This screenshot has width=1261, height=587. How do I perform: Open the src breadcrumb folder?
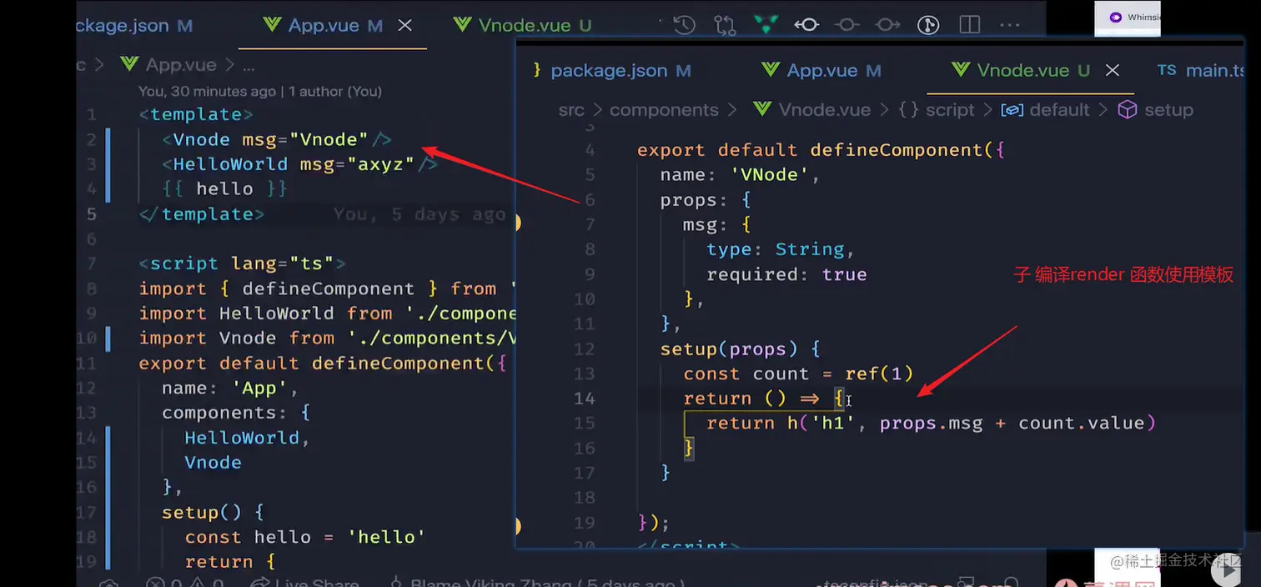point(571,110)
